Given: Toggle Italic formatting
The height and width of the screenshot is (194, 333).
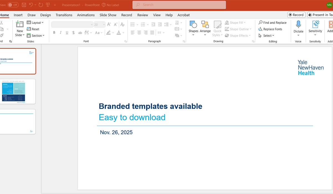Looking at the screenshot, I should (x=60, y=32).
